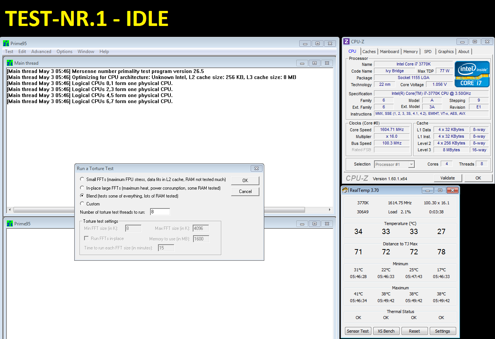
Task: Click the Main thread horizontal scrollbar
Action: (x=170, y=210)
